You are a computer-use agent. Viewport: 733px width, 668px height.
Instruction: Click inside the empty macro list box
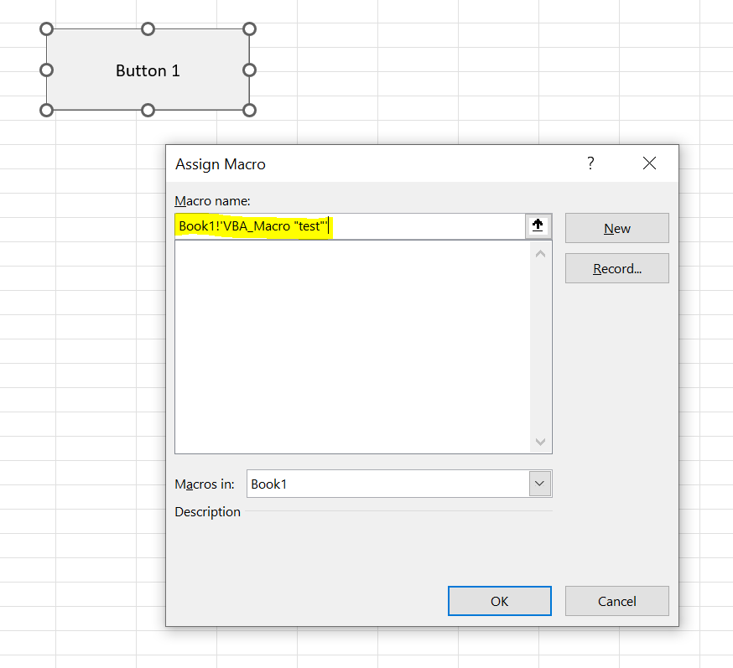pos(352,345)
